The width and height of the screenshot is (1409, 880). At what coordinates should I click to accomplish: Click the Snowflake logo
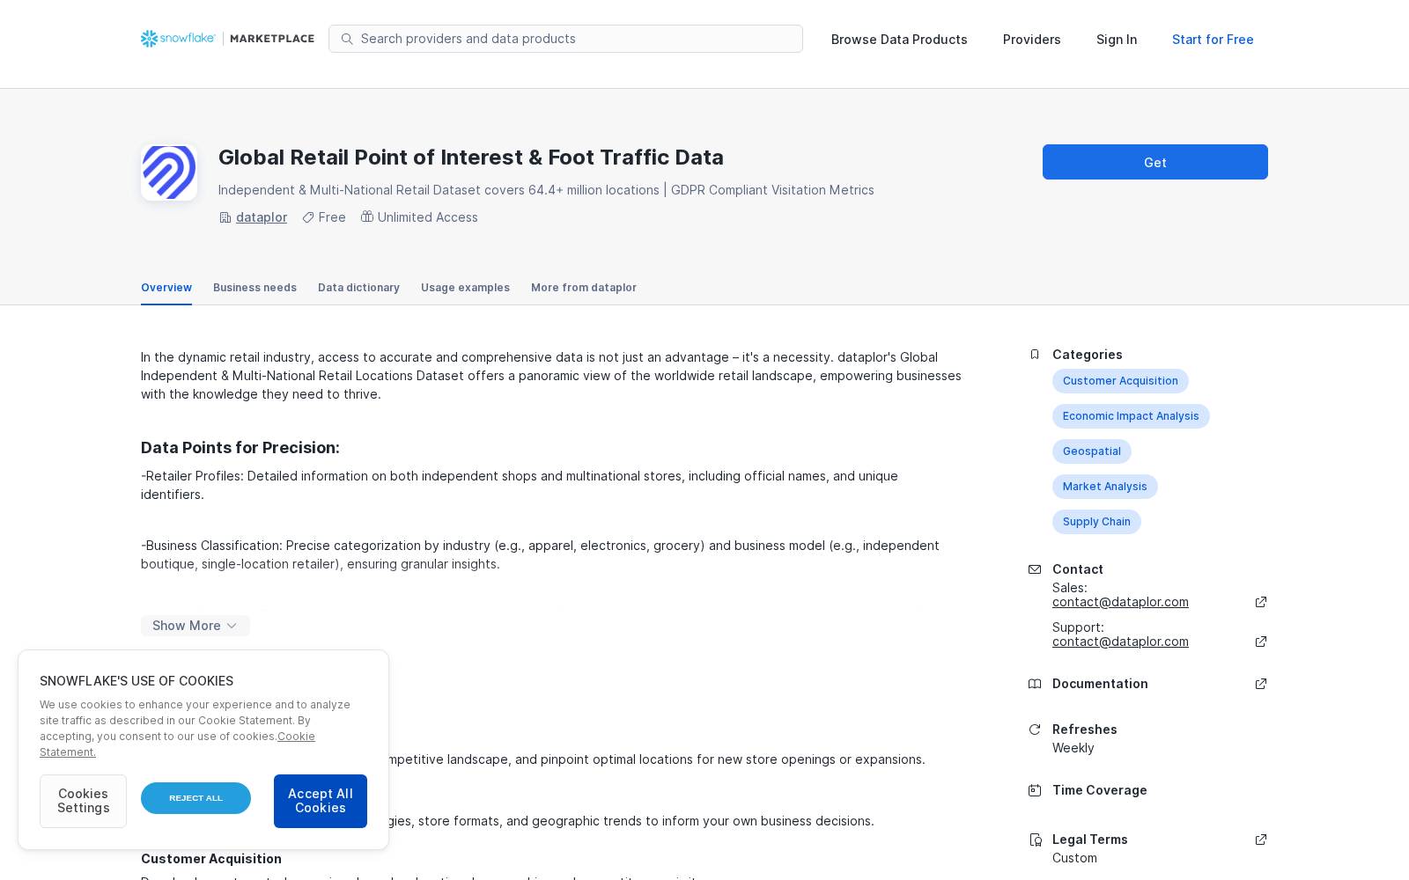tap(178, 39)
